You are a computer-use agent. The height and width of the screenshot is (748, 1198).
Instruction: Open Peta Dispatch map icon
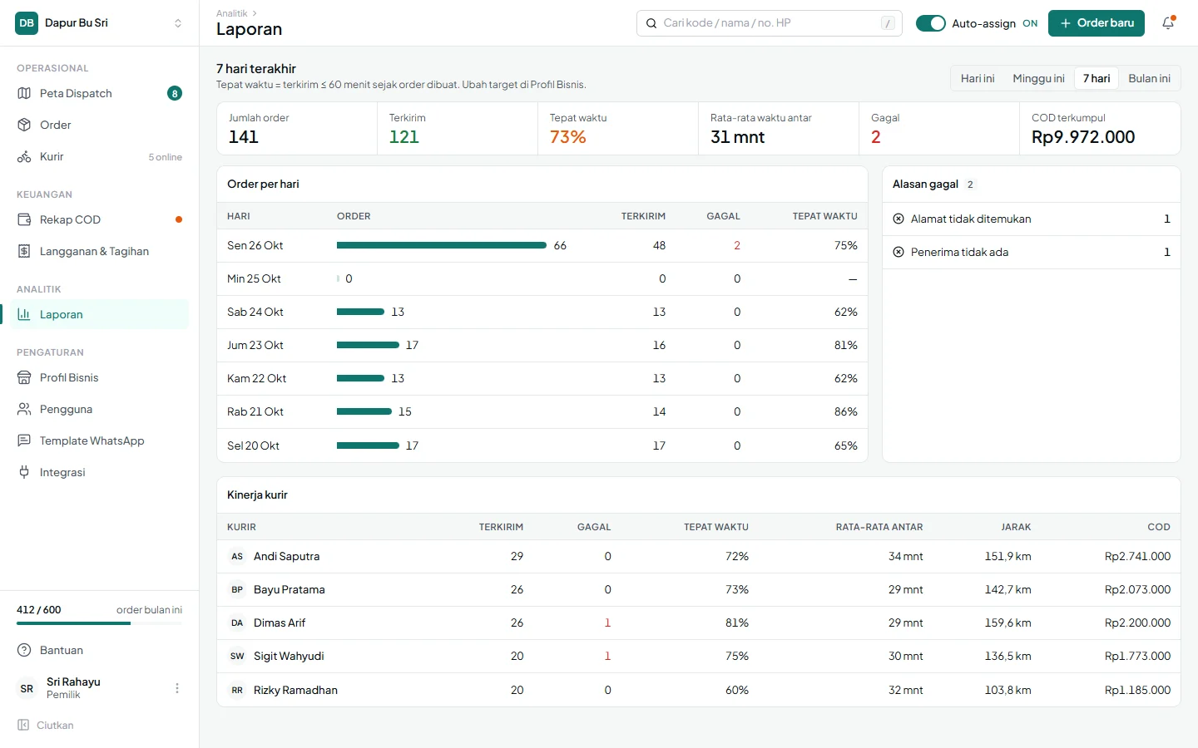[x=24, y=93]
